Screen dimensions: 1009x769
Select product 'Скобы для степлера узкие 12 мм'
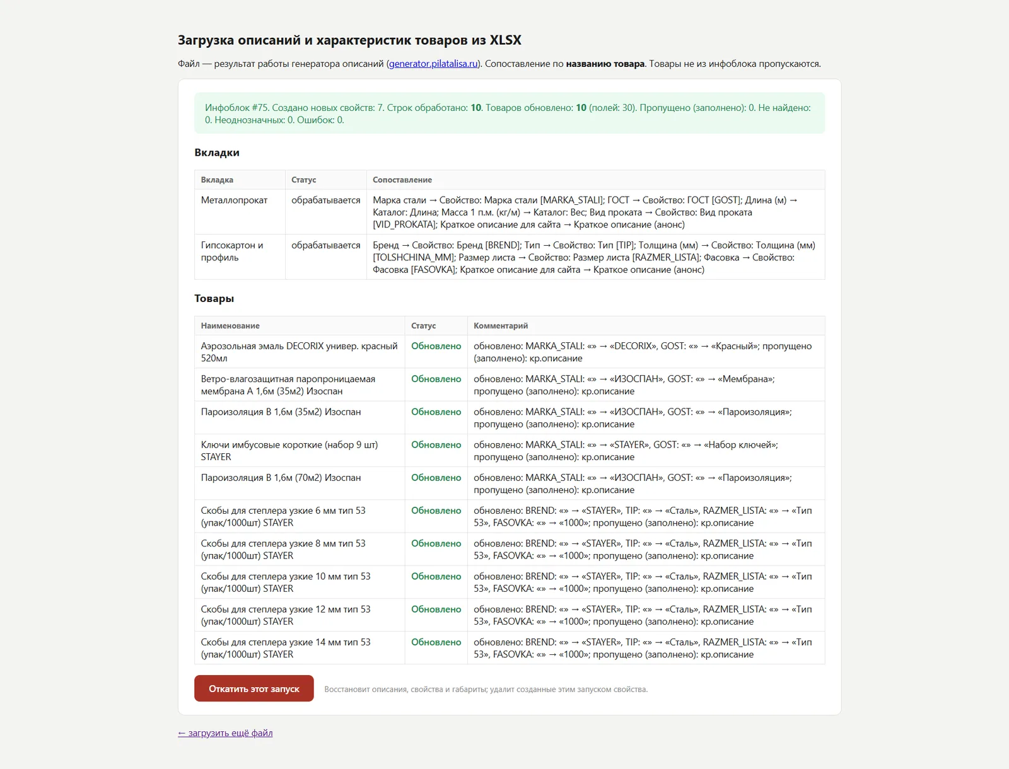tap(286, 615)
